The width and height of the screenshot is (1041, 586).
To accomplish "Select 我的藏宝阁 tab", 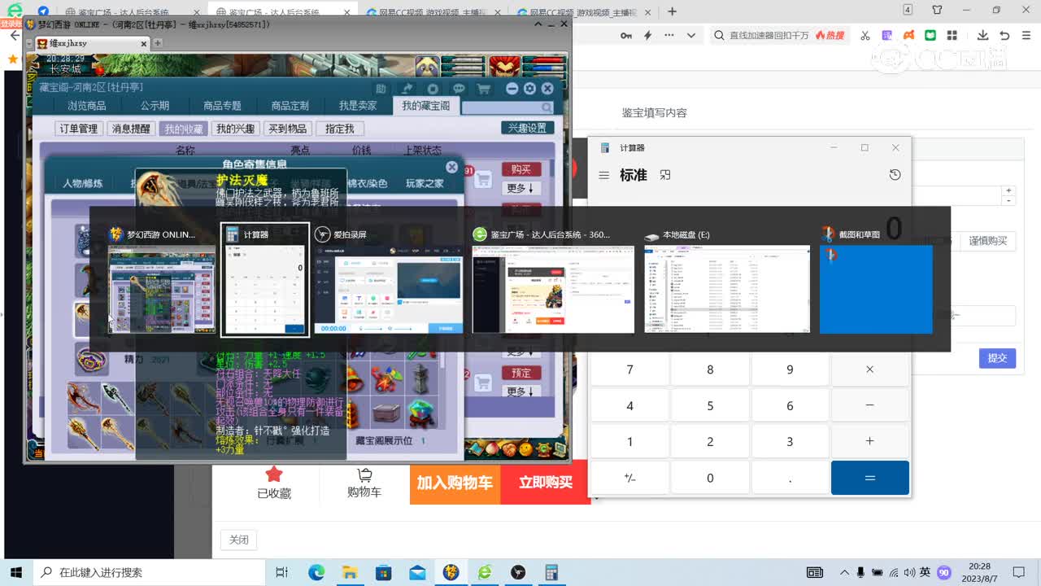I will pyautogui.click(x=425, y=106).
